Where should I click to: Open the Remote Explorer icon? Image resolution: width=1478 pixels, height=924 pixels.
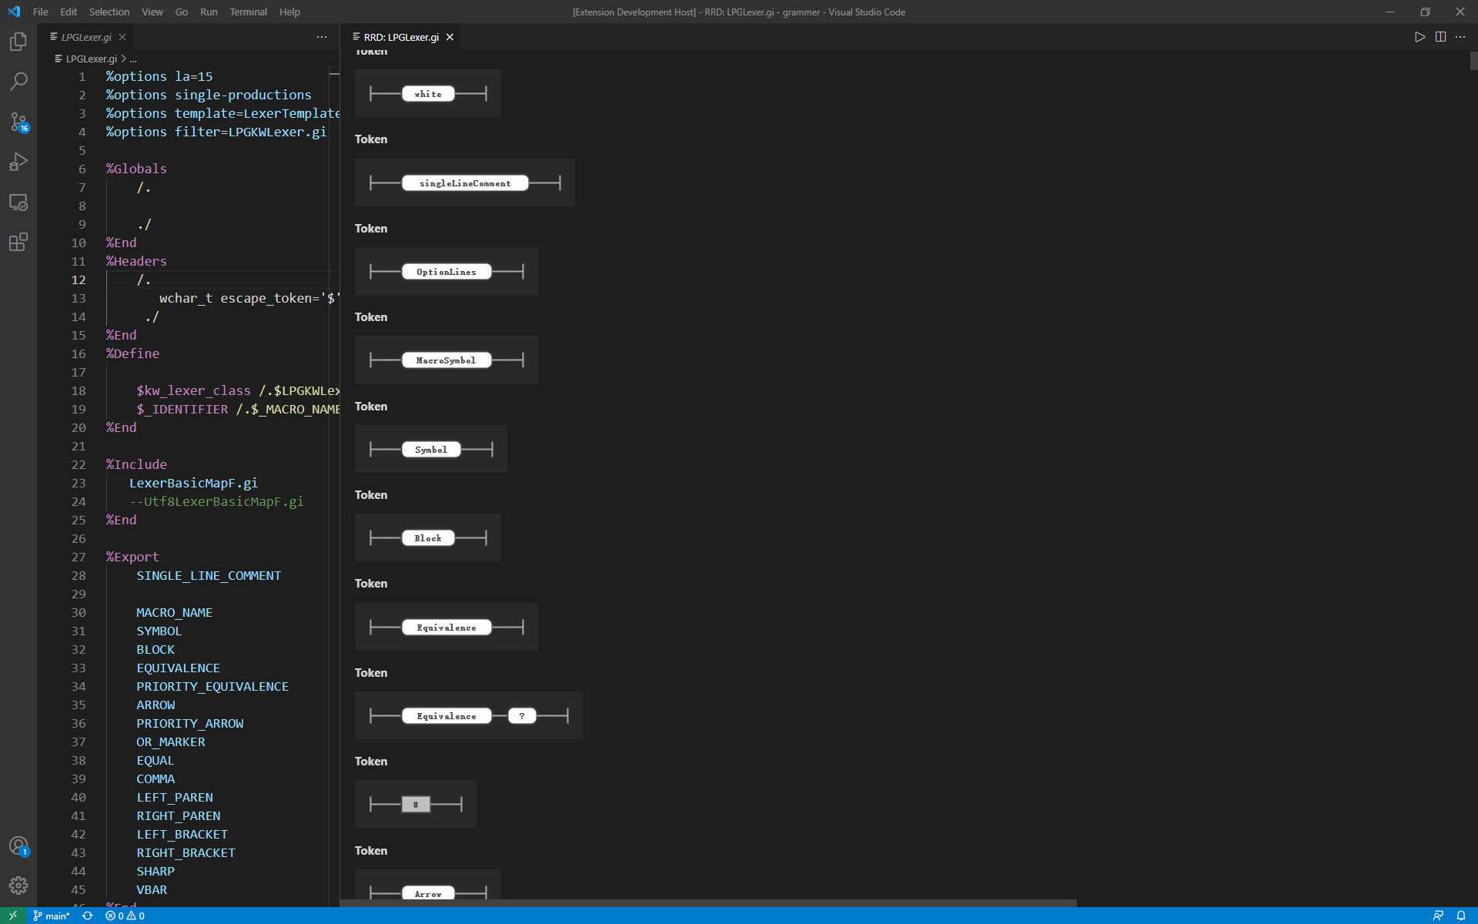pyautogui.click(x=18, y=203)
